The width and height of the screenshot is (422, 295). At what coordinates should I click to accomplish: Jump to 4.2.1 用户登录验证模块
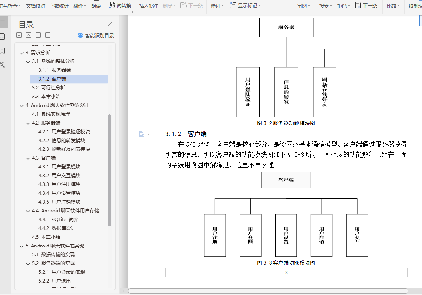point(64,132)
